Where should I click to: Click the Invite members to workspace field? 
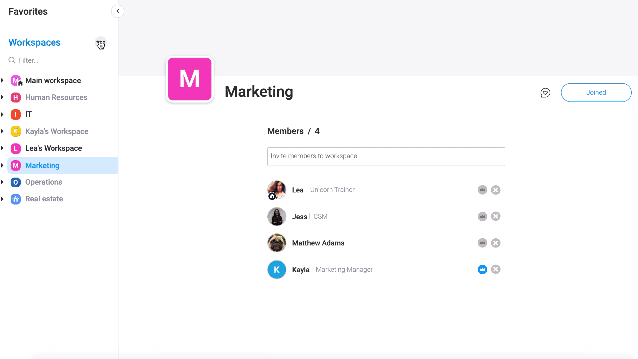386,156
